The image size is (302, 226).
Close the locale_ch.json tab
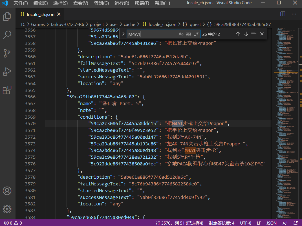(59, 14)
